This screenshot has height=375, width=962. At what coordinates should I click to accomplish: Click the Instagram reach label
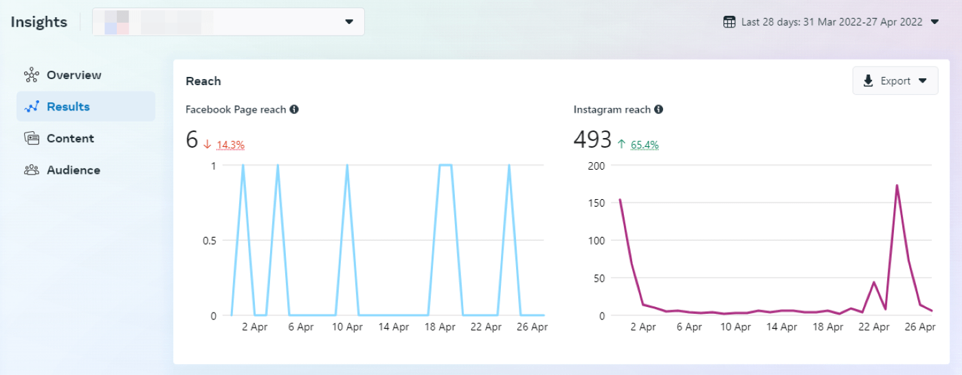tap(612, 109)
